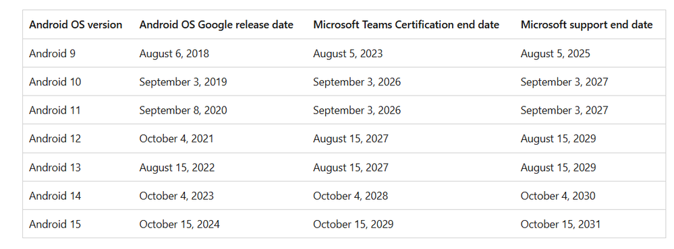This screenshot has width=674, height=249.
Task: Select the Android 10 row label
Action: coord(55,82)
